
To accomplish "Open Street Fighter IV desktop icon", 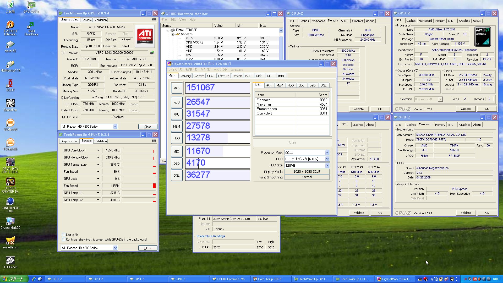I will (x=10, y=185).
